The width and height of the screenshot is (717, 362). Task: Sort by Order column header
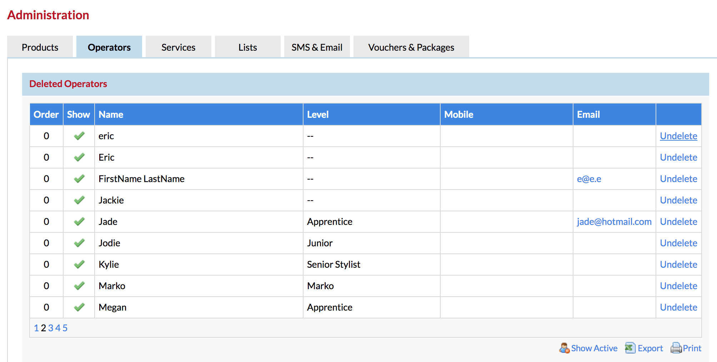[x=46, y=115]
